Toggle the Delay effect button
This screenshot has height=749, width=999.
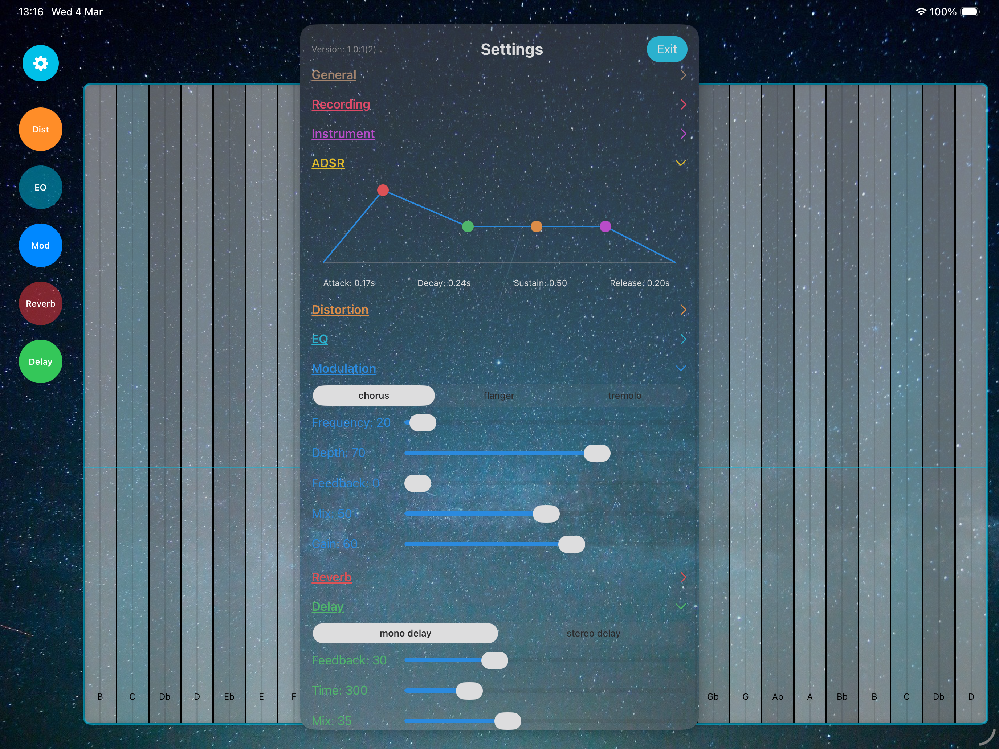pos(41,362)
